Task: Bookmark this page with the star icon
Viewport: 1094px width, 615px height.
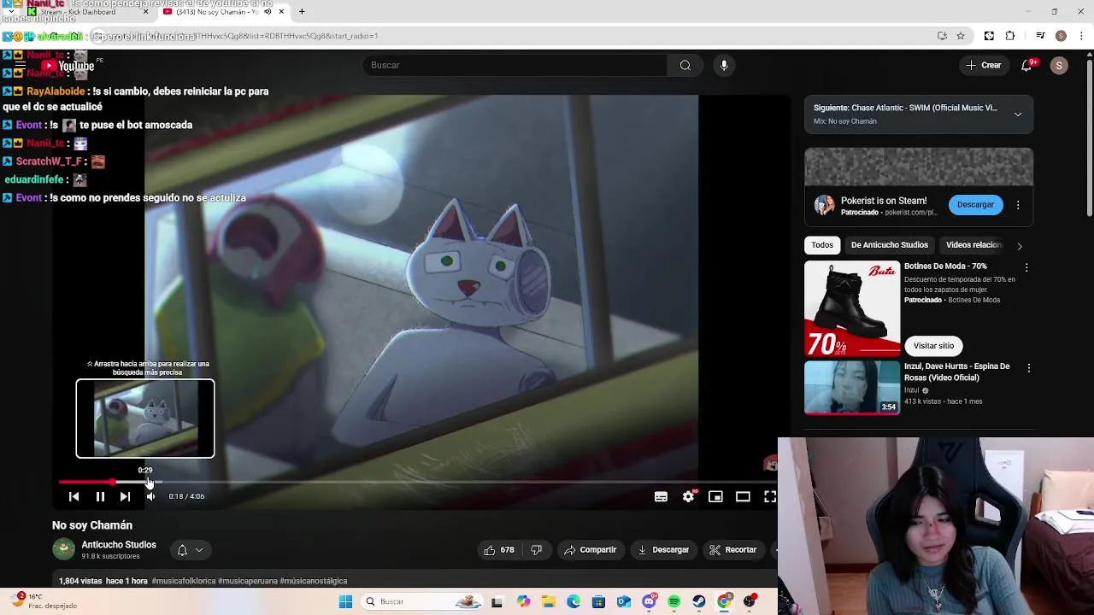Action: point(961,36)
